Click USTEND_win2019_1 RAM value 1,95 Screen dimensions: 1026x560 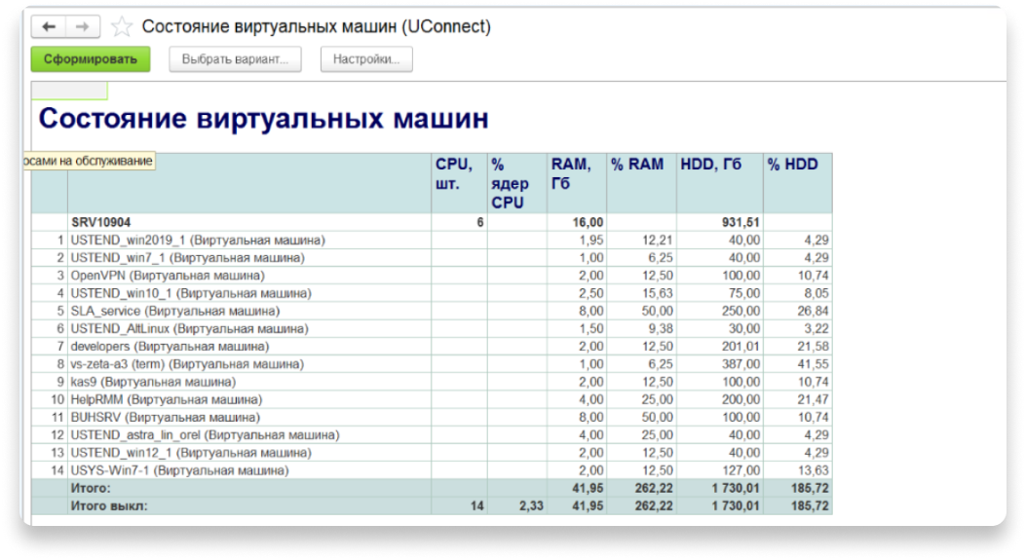tap(591, 241)
